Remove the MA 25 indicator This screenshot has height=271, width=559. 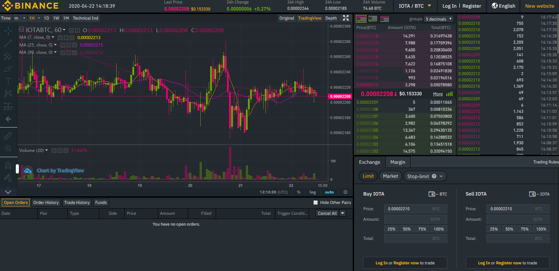click(x=74, y=45)
